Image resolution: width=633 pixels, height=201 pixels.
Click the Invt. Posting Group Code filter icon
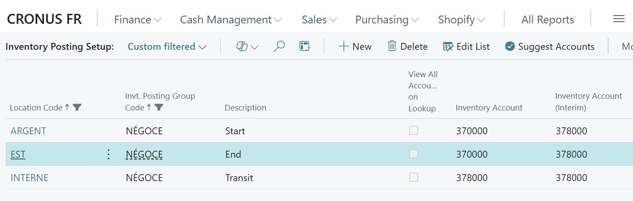click(x=159, y=107)
